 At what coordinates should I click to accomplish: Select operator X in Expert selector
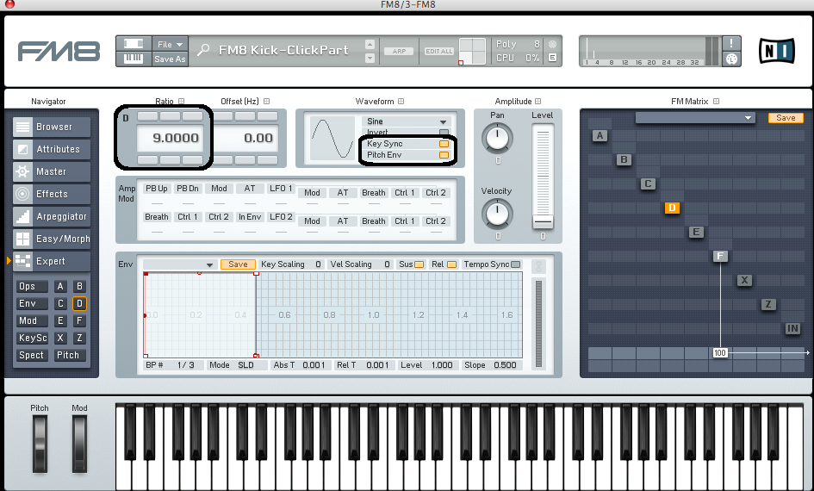coord(60,338)
